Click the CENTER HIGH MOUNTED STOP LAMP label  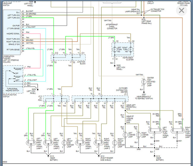pyautogui.click(x=151, y=82)
